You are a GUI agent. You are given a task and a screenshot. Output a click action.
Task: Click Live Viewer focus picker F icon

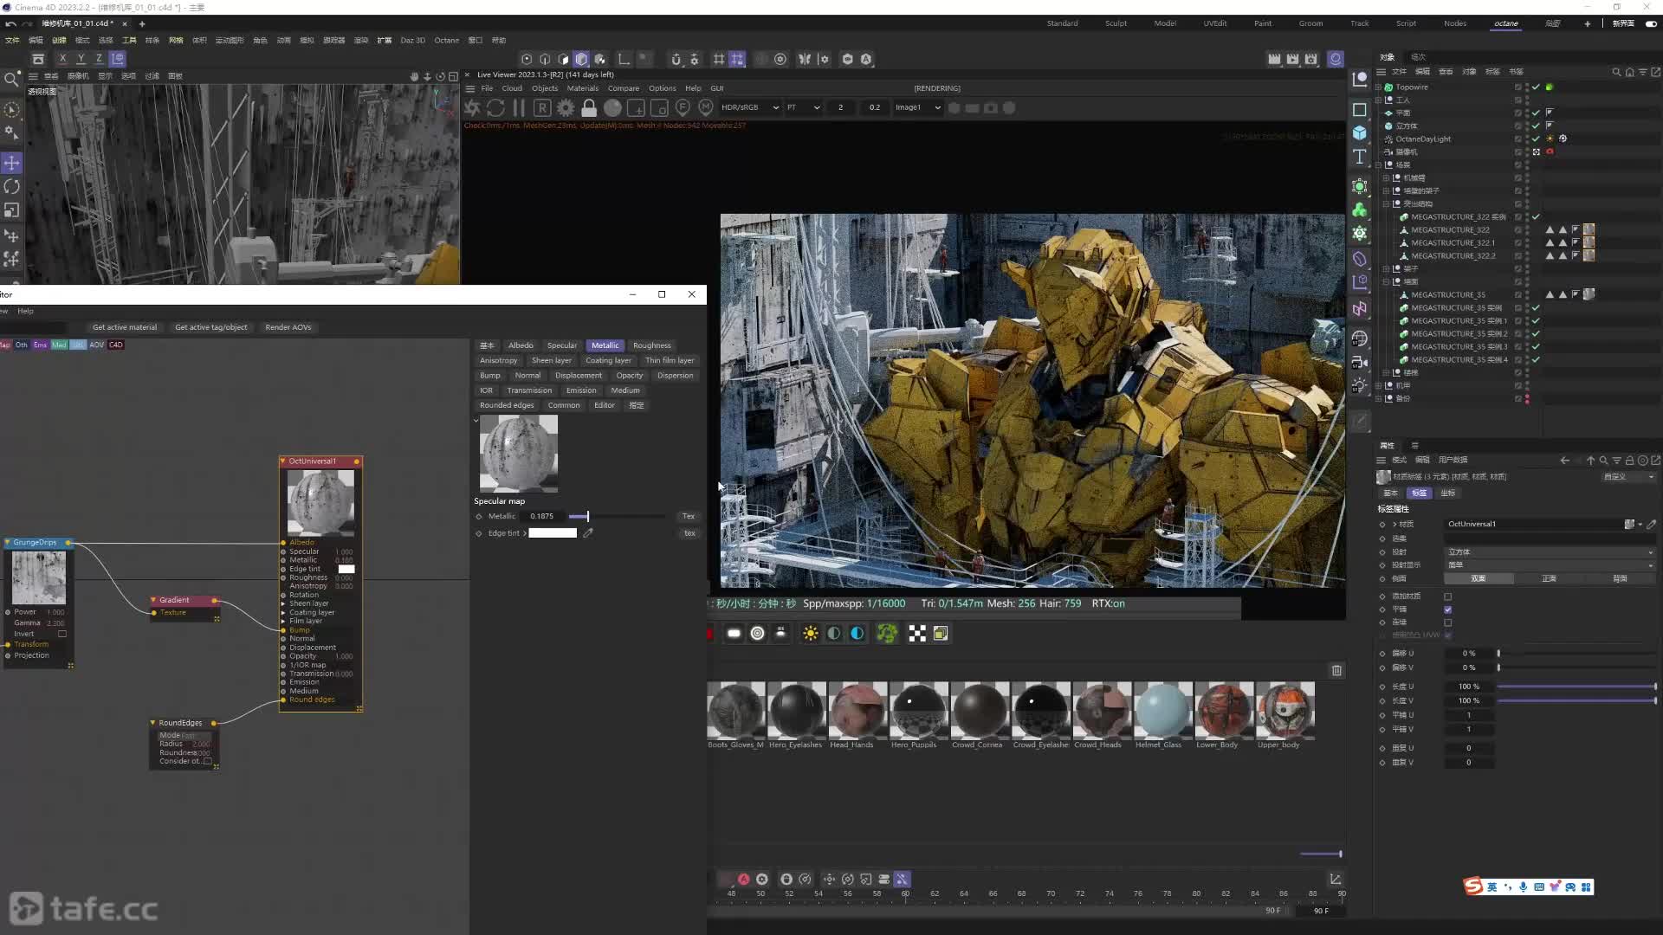coord(683,107)
